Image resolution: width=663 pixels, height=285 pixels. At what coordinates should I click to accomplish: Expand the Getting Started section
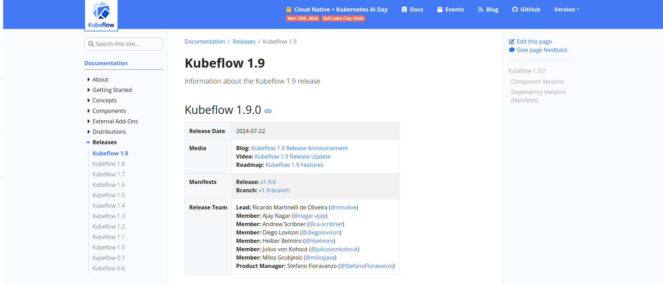(89, 90)
